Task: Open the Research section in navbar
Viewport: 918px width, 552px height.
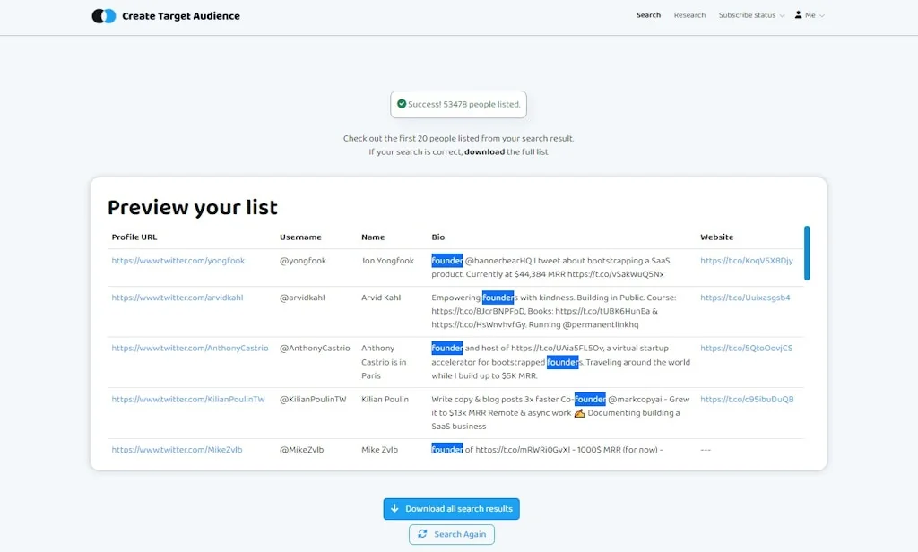Action: pyautogui.click(x=689, y=14)
